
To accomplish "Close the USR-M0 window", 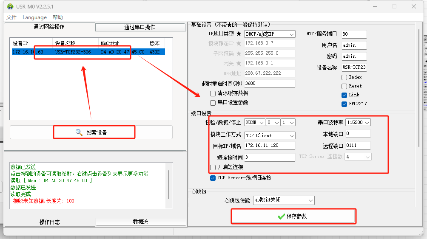I will [x=414, y=6].
